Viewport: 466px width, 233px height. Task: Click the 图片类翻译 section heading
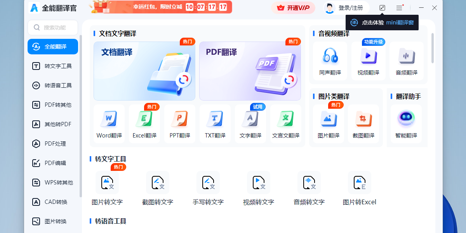[334, 96]
